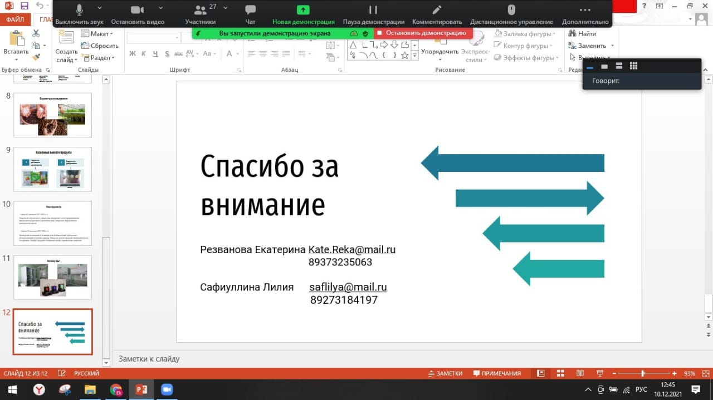Select slide 9 thumbnail in the panel
This screenshot has width=713, height=400.
(52, 169)
